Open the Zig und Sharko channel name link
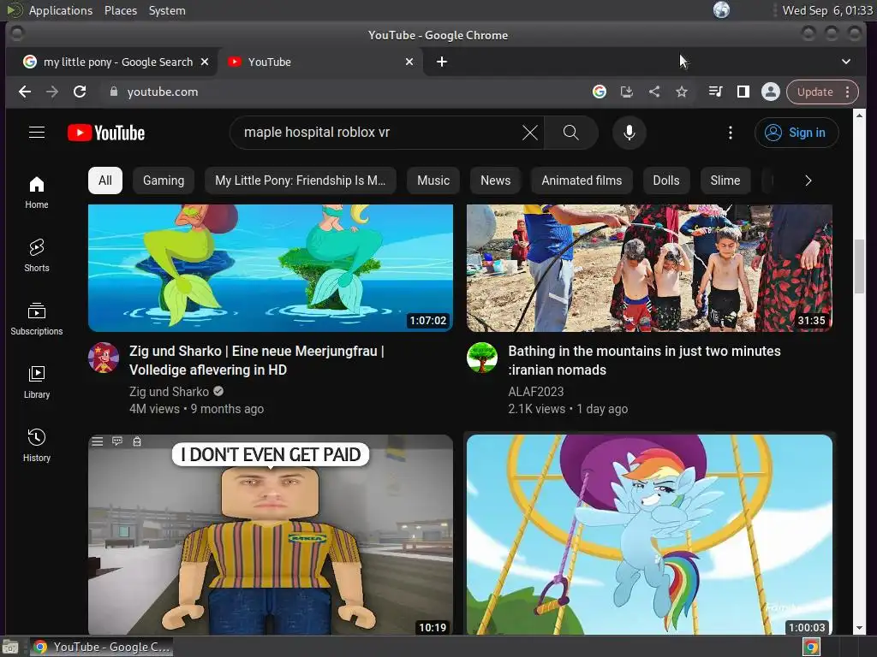877x657 pixels. (x=169, y=392)
